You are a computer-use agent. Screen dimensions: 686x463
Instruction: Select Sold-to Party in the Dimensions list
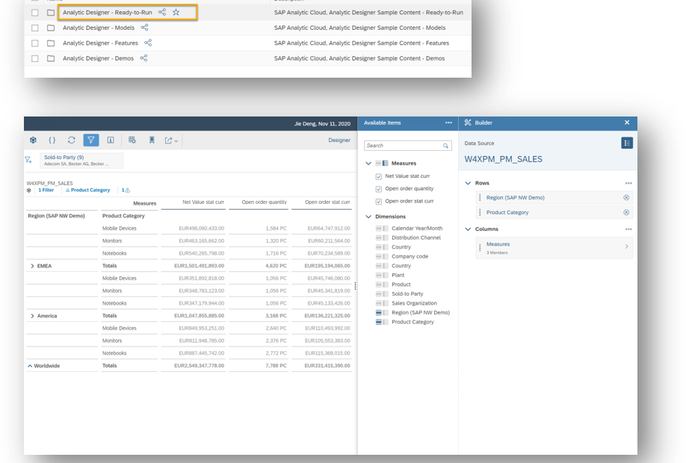point(407,294)
